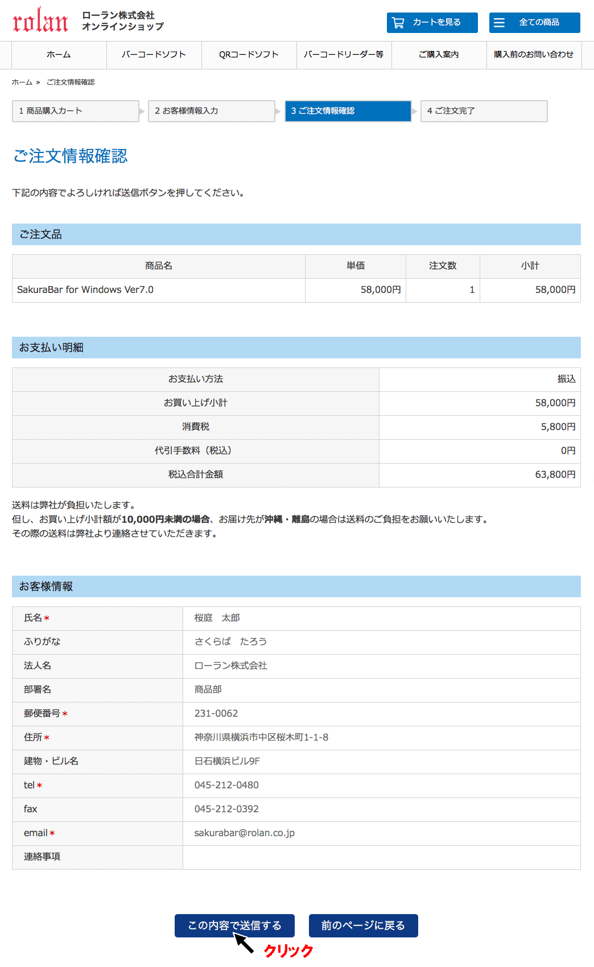Viewport: 594px width, 967px height.
Task: Go to ホーム in navigation bar
Action: pos(59,55)
